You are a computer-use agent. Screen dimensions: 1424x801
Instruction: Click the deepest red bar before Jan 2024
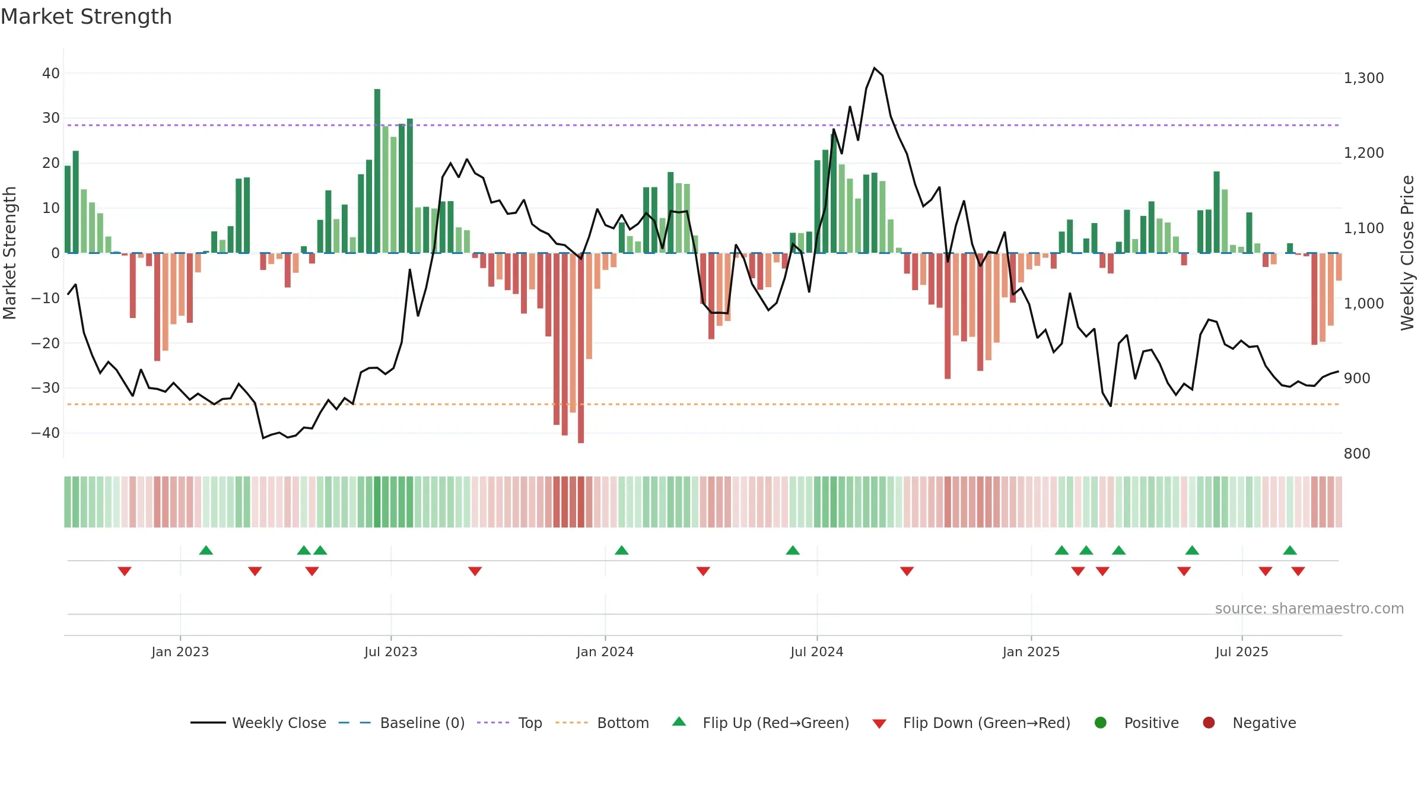coord(581,348)
